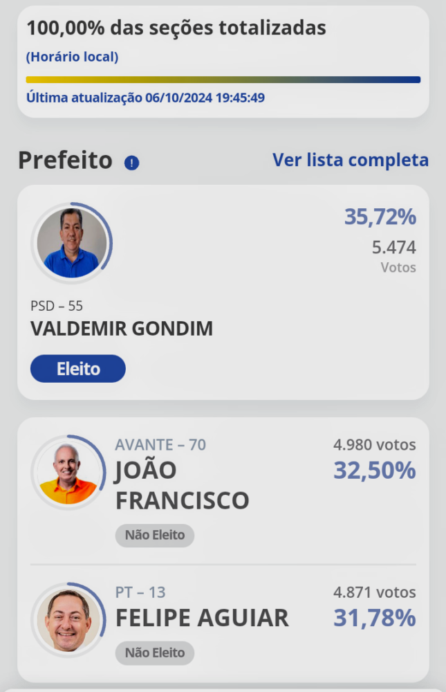This screenshot has width=446, height=692.
Task: Click Não Eleito badge under João Francisco
Action: point(155,535)
